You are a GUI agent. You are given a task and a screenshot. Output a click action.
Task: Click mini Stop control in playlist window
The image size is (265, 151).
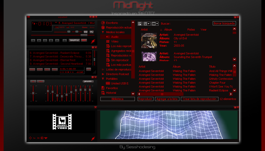click(x=68, y=72)
